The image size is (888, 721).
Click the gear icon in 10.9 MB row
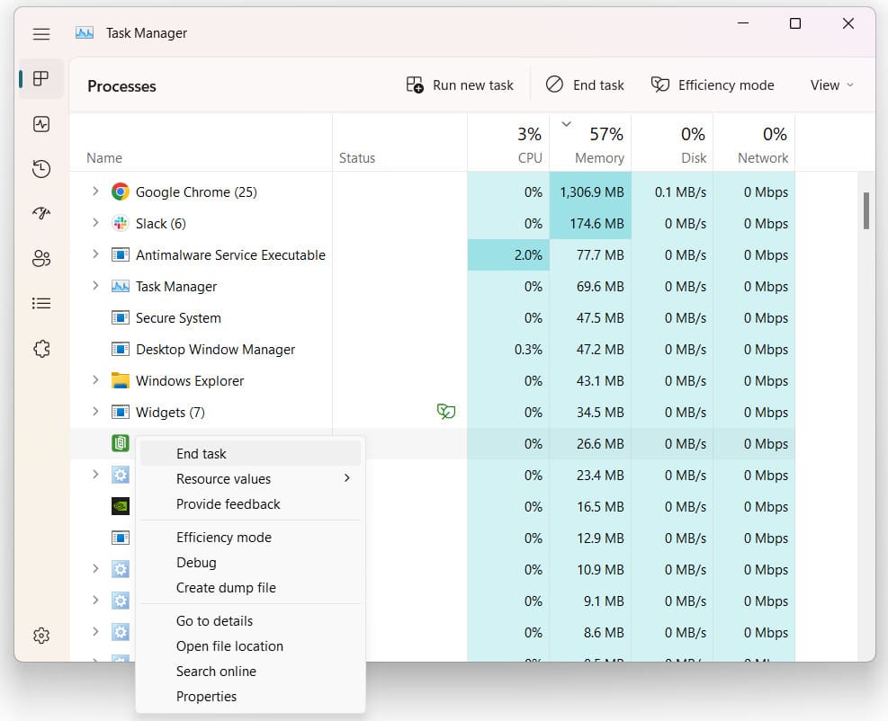120,569
